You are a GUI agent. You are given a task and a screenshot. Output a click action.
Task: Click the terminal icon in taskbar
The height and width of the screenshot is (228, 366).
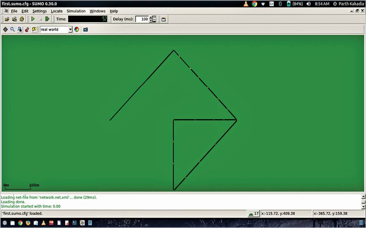(74, 223)
